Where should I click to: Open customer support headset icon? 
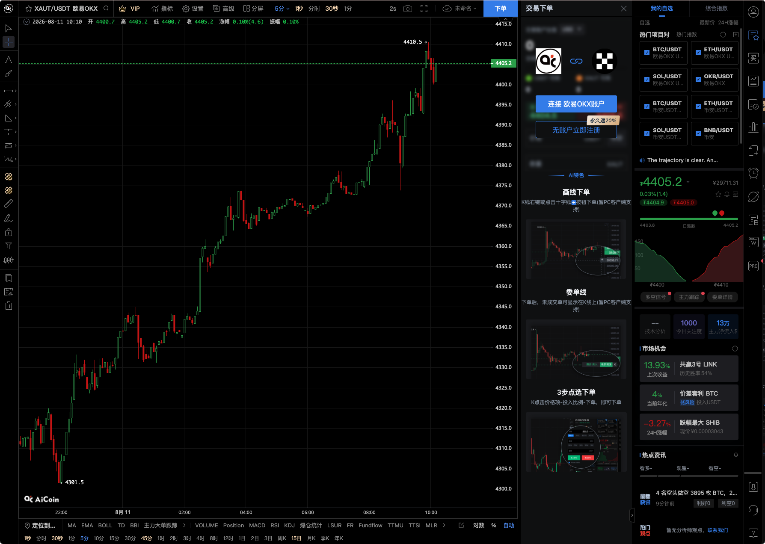(x=753, y=510)
